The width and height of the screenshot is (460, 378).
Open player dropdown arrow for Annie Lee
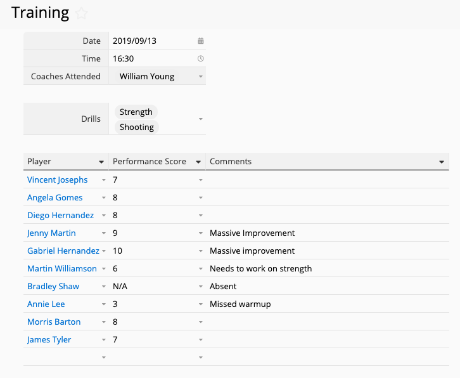click(x=104, y=304)
